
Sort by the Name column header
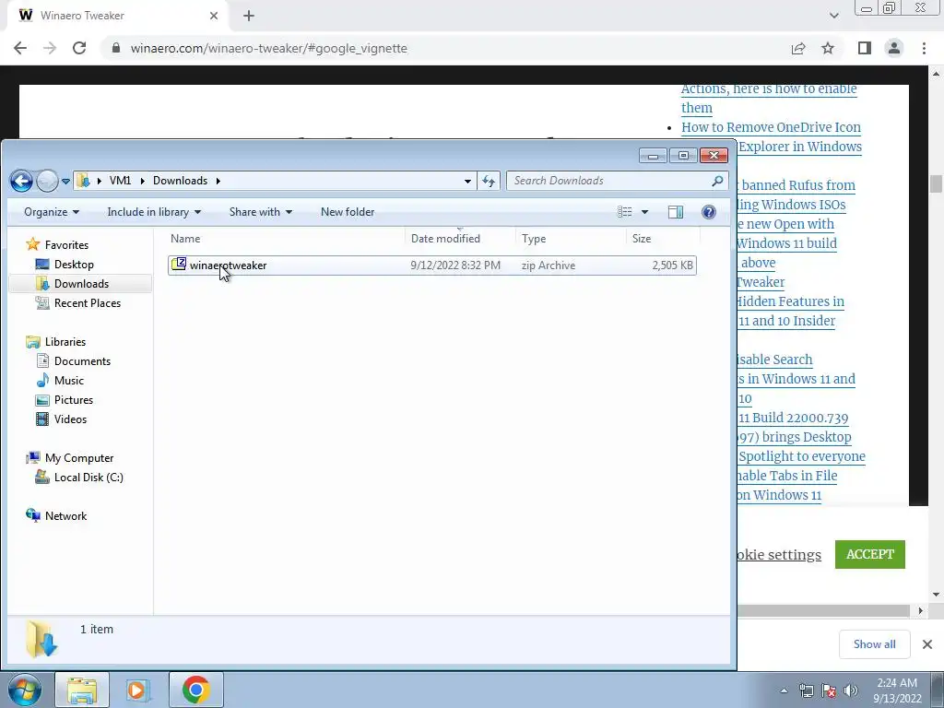286,239
